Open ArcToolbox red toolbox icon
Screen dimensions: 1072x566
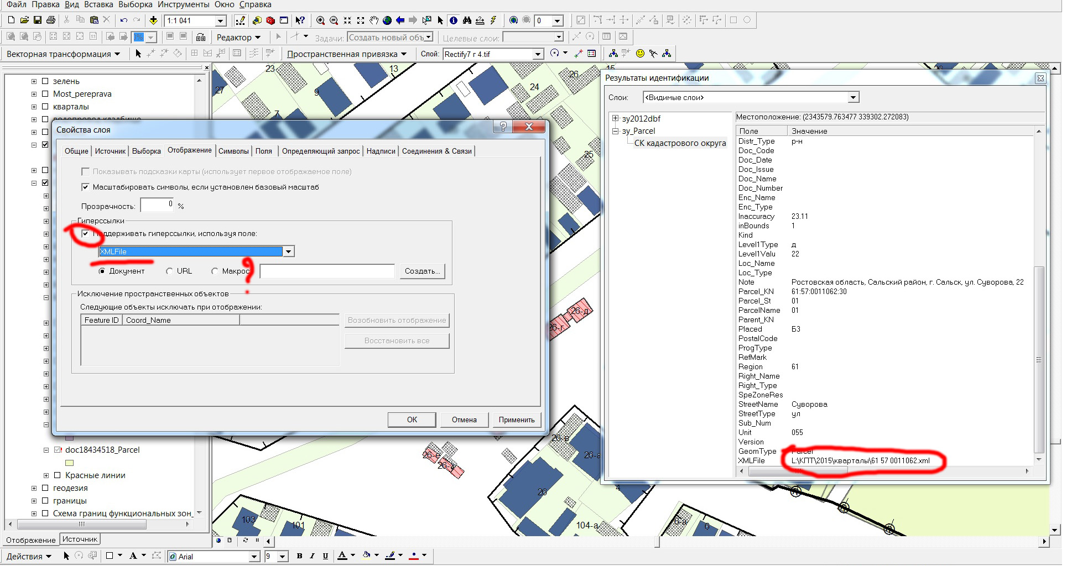click(x=270, y=20)
